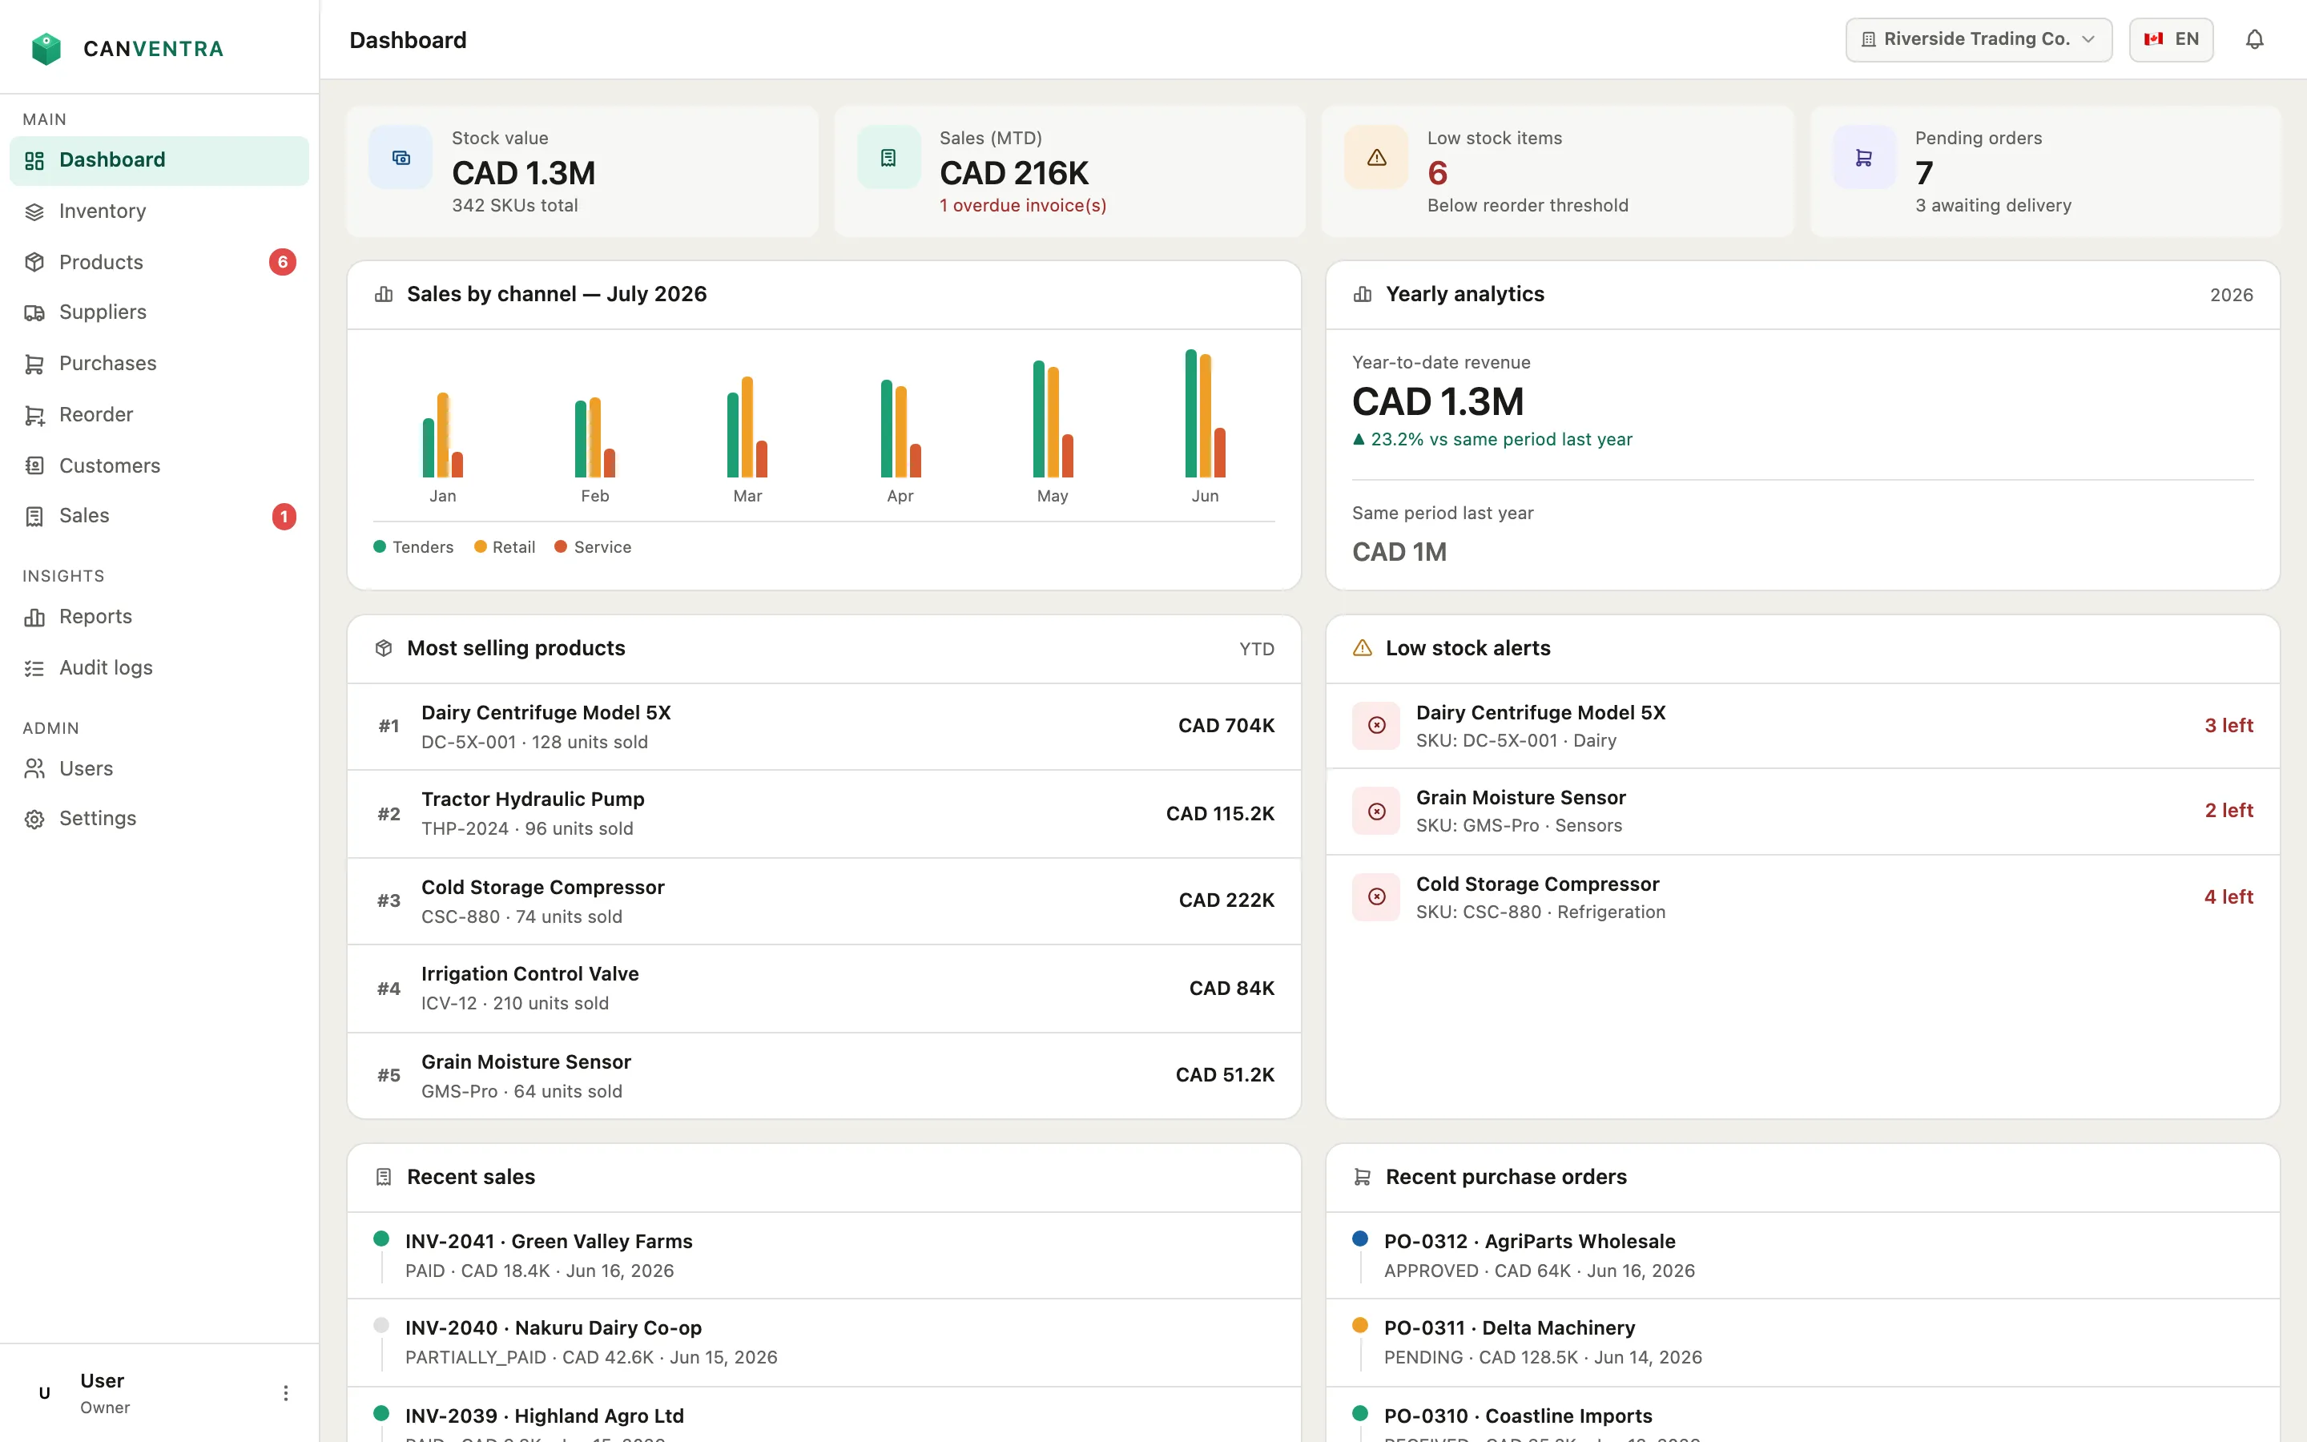This screenshot has width=2307, height=1442.
Task: Click the Reorder cart-plus icon
Action: 34,415
